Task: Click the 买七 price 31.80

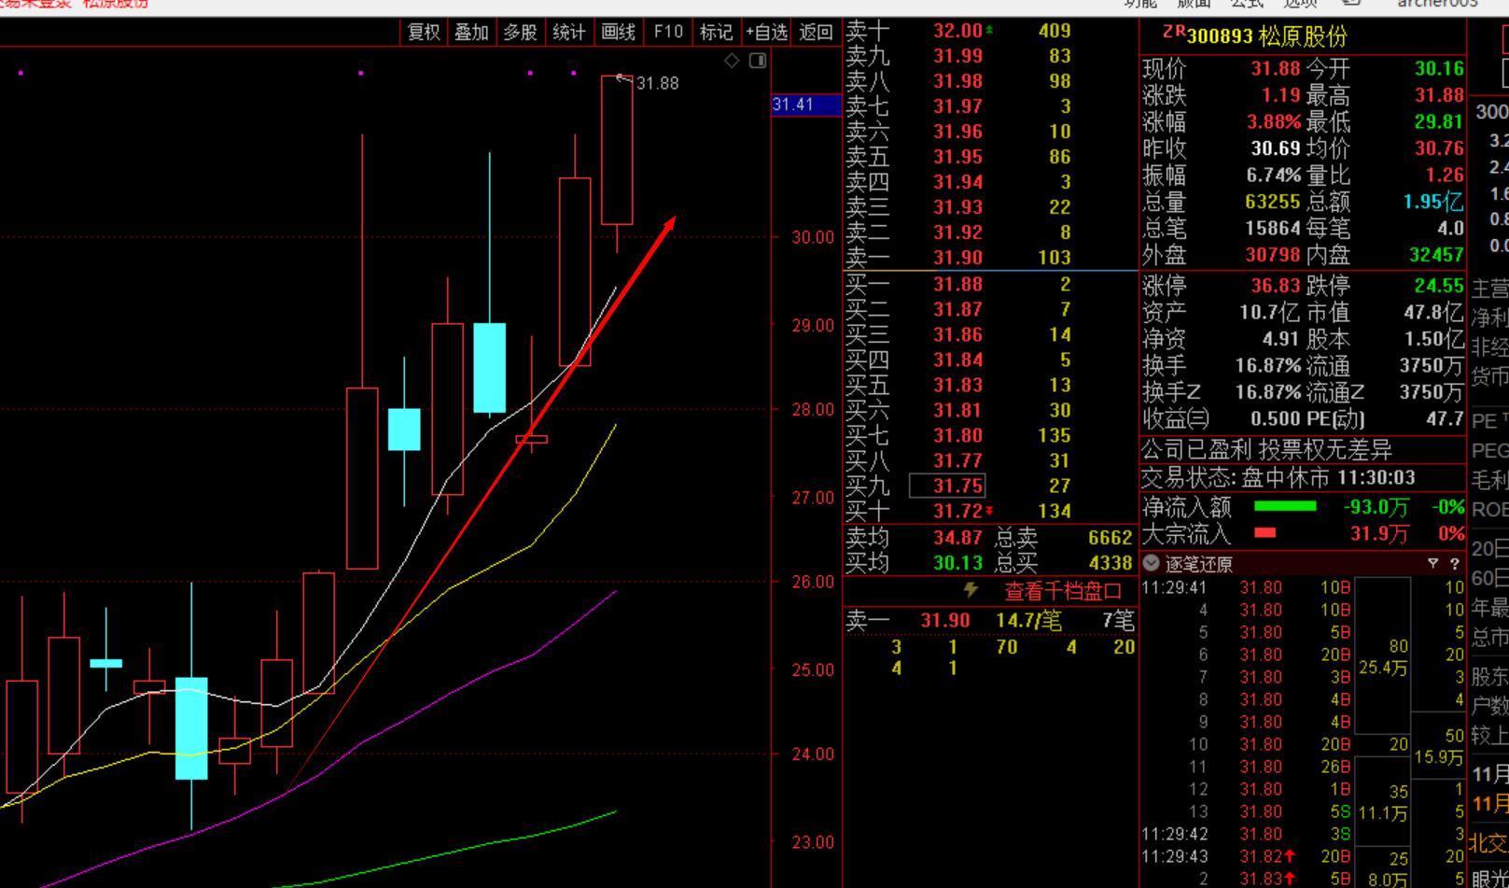Action: [957, 436]
